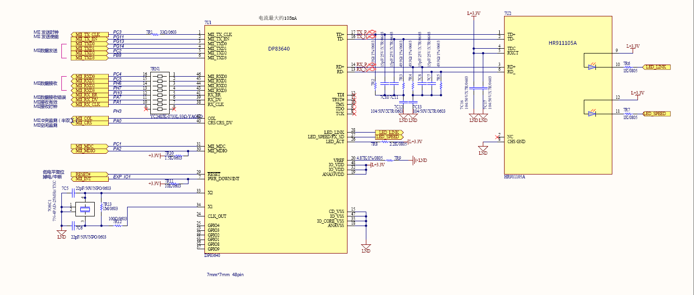Select the MII_TXD3 port
The height and width of the screenshot is (295, 694).
pos(89,58)
